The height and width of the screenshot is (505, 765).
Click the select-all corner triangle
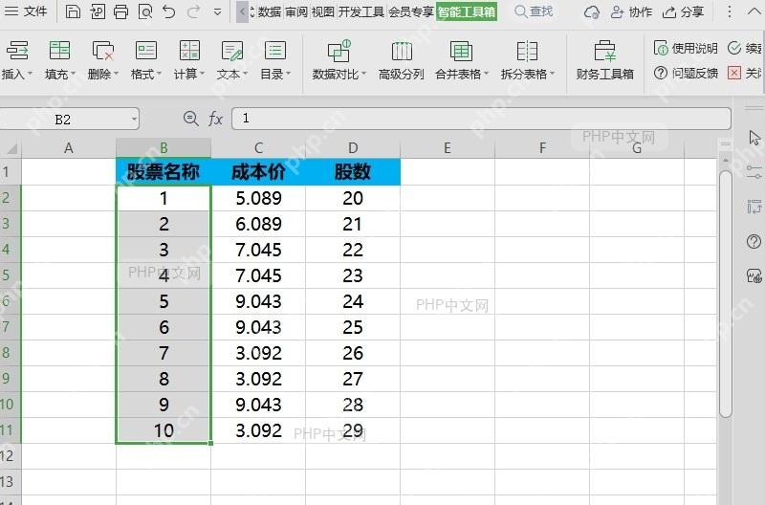coord(11,148)
